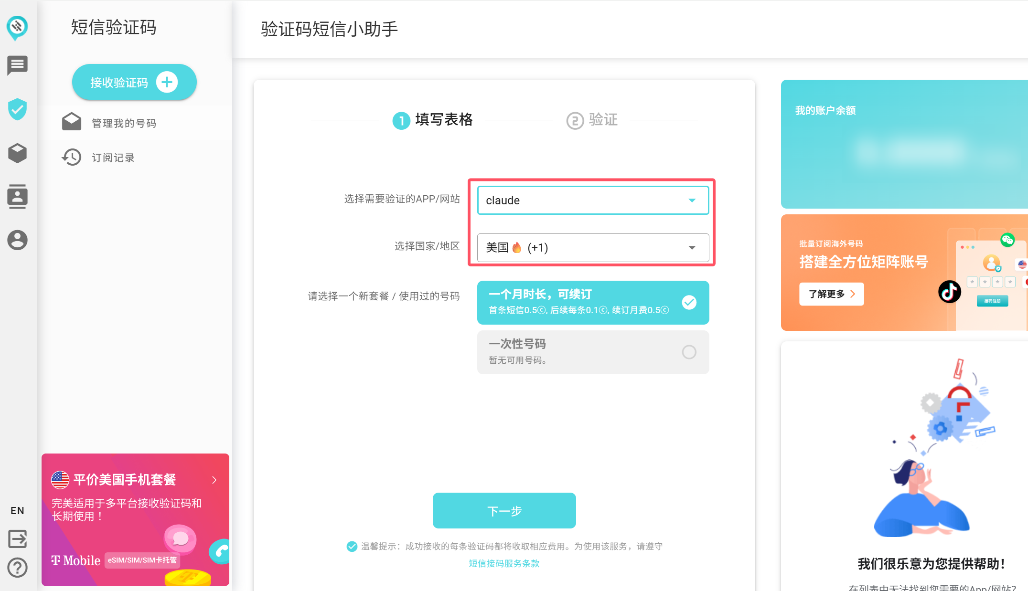
Task: Click the 了解更多 button on orange banner
Action: click(831, 294)
